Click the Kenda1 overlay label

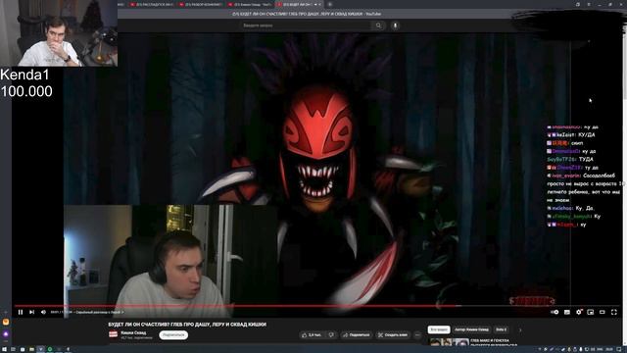point(24,75)
